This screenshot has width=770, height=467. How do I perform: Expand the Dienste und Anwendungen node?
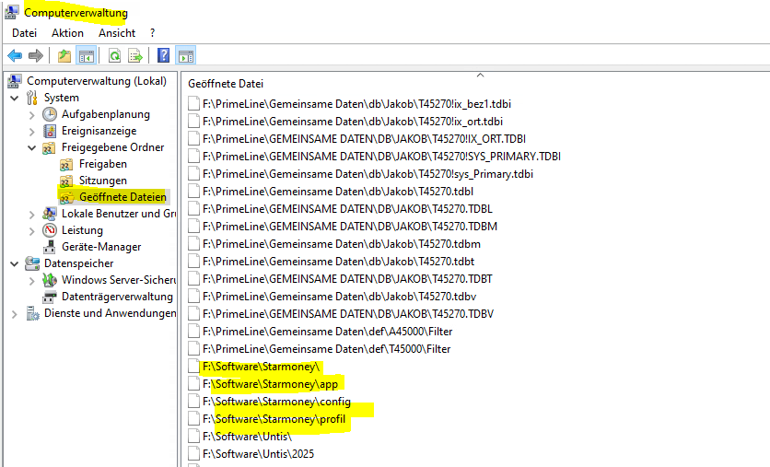coord(15,314)
